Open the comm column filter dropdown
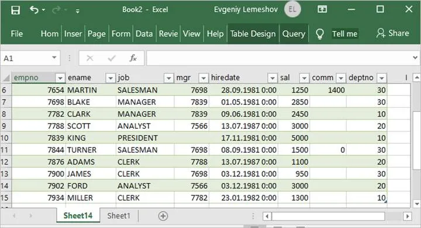This screenshot has height=228, width=421. click(x=341, y=78)
